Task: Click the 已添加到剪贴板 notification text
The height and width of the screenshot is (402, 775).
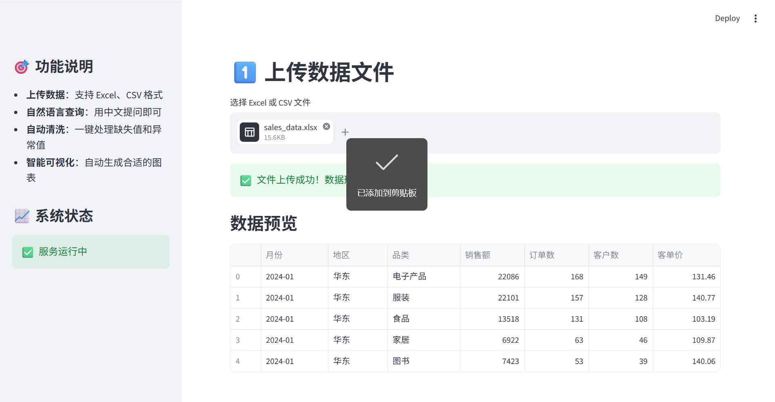Action: point(387,193)
